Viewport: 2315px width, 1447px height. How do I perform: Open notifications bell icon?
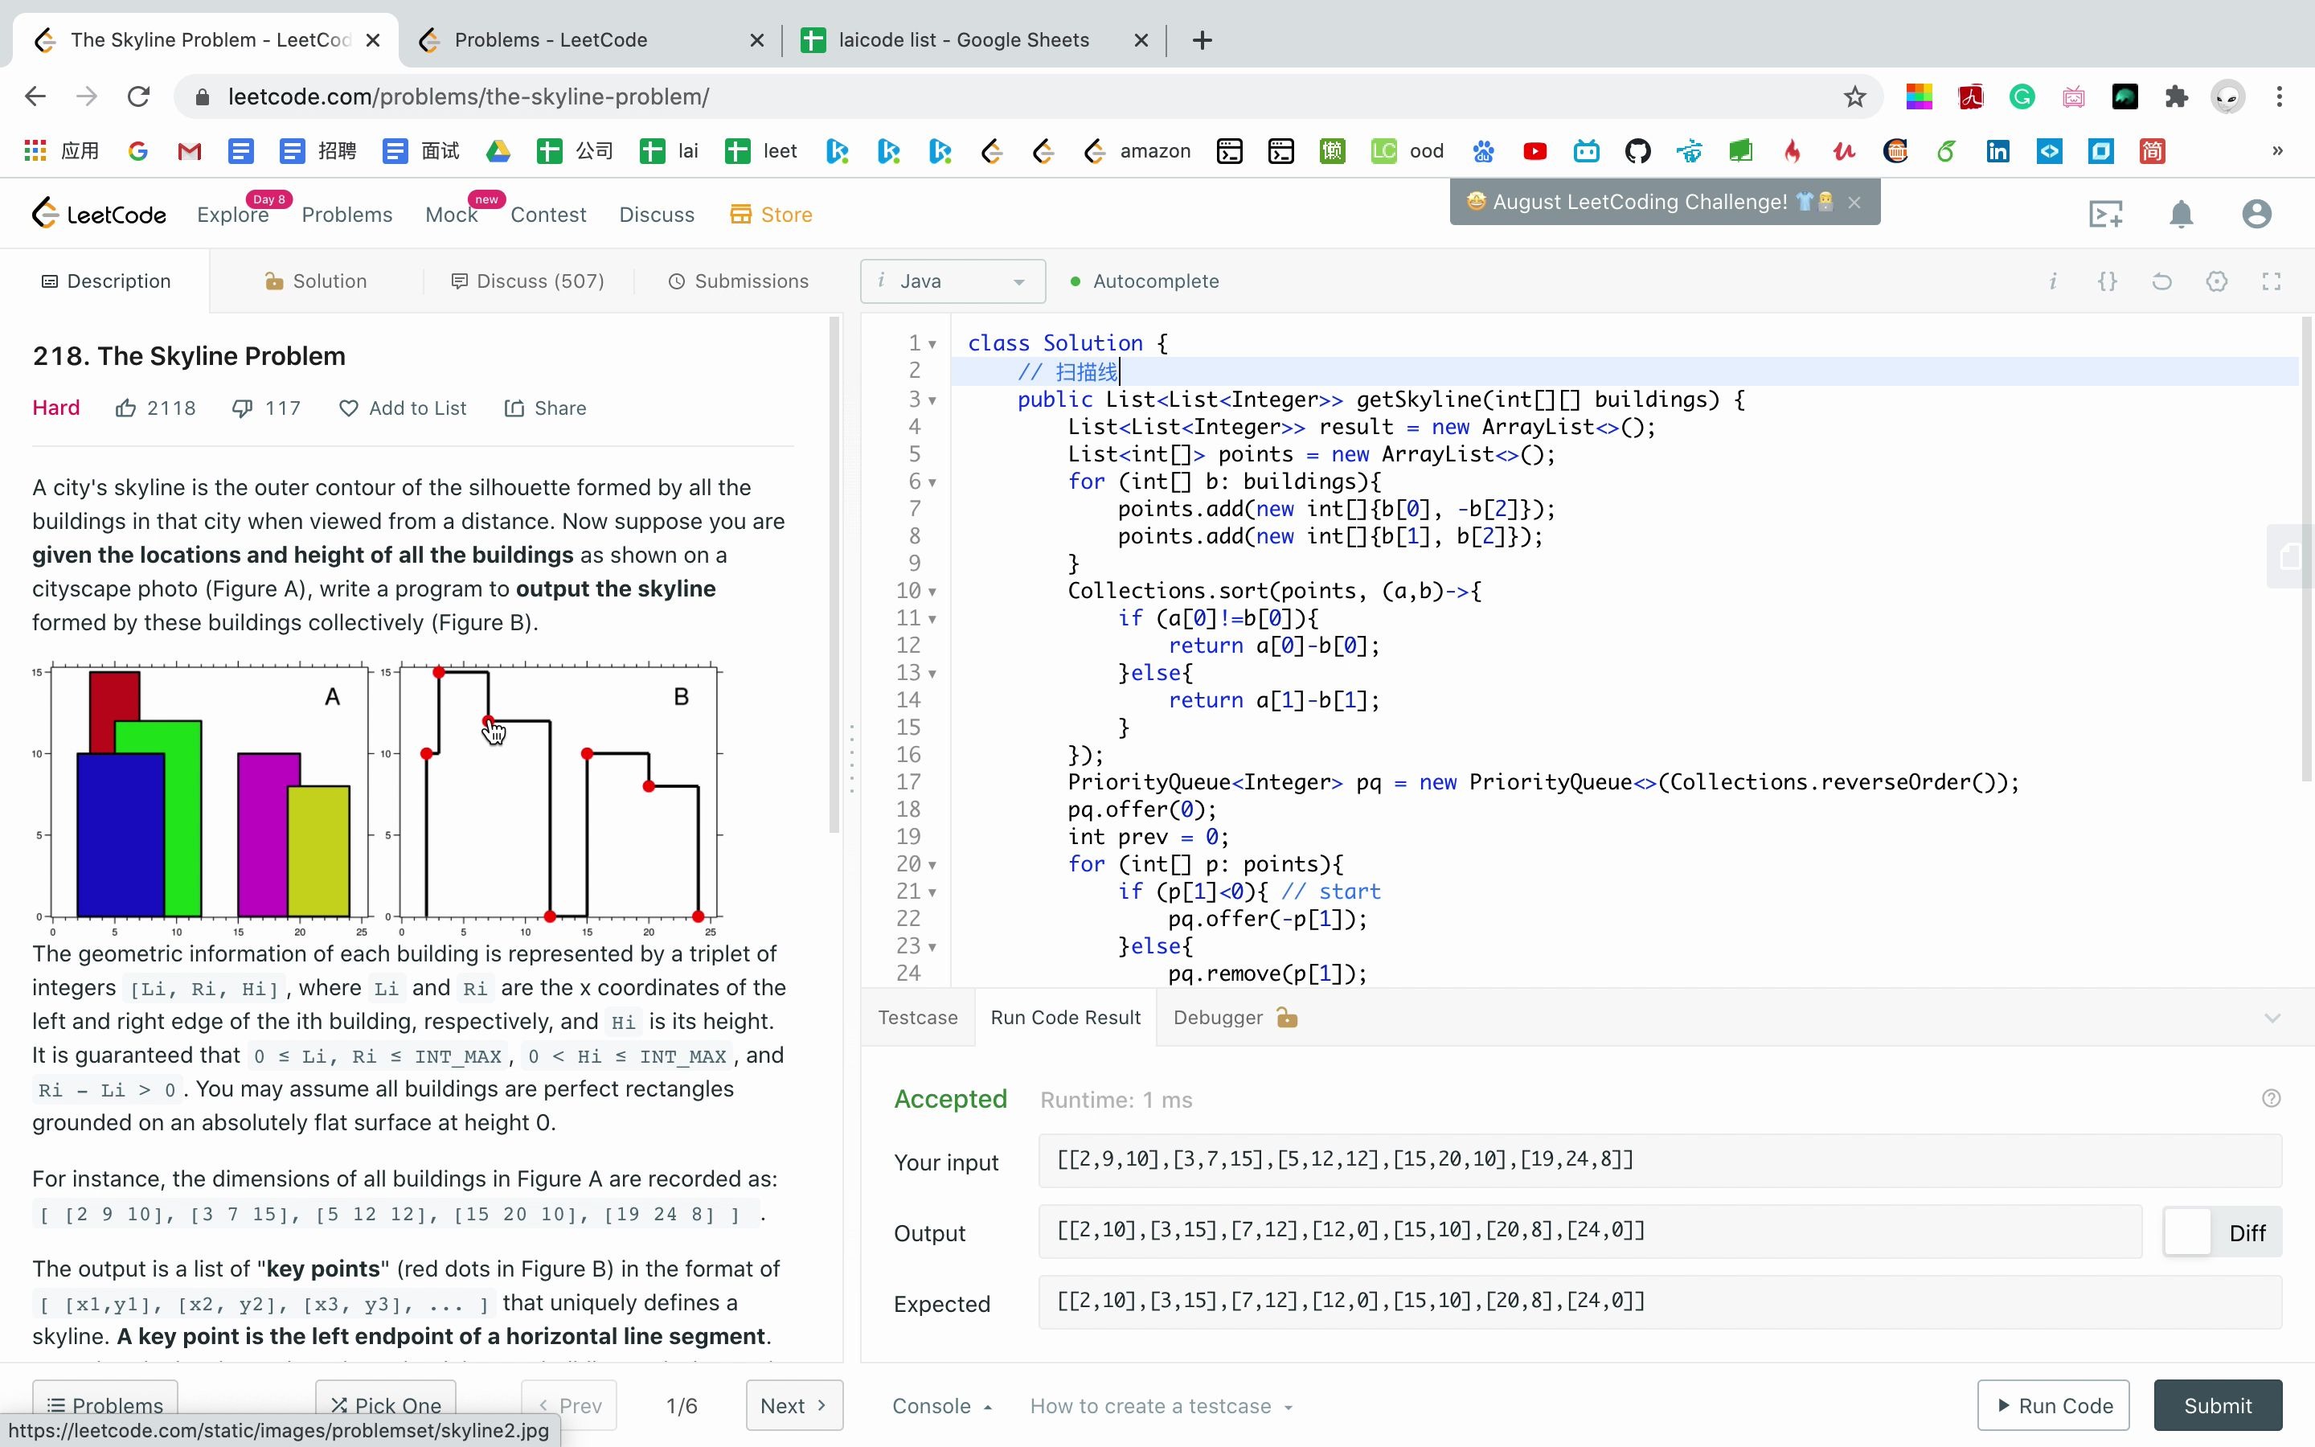coord(2180,215)
